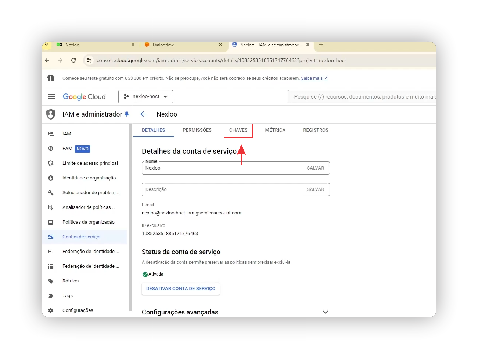Open the MÉTRICA tab
This screenshot has height=359, width=478.
275,130
